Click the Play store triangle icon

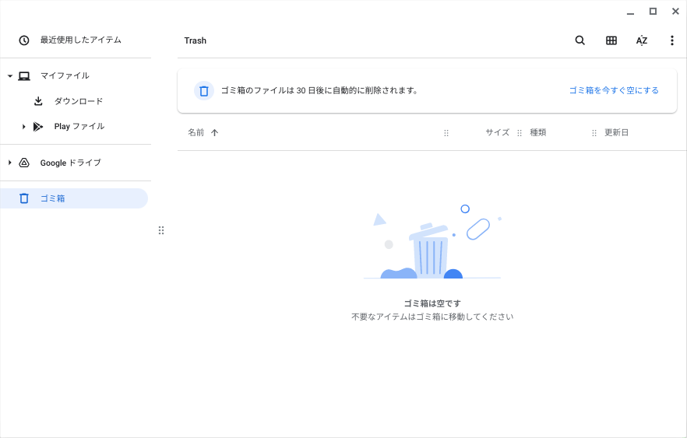click(38, 127)
